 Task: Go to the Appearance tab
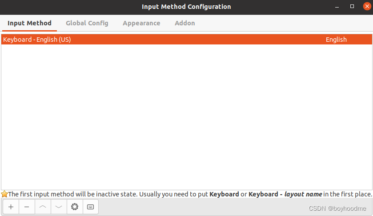tap(141, 23)
